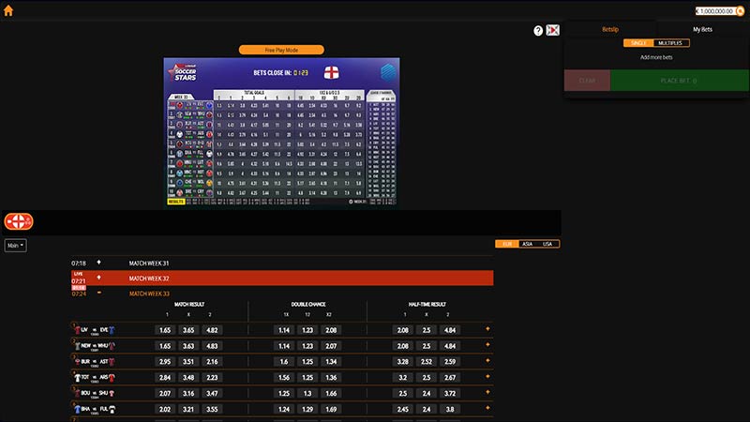Click the Soccer Stars logo in video
Image resolution: width=750 pixels, height=422 pixels.
click(x=182, y=73)
